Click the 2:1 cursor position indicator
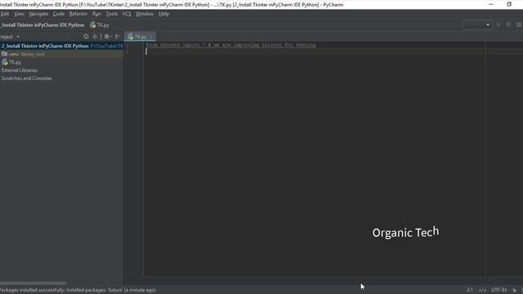The width and height of the screenshot is (523, 294). click(x=470, y=290)
